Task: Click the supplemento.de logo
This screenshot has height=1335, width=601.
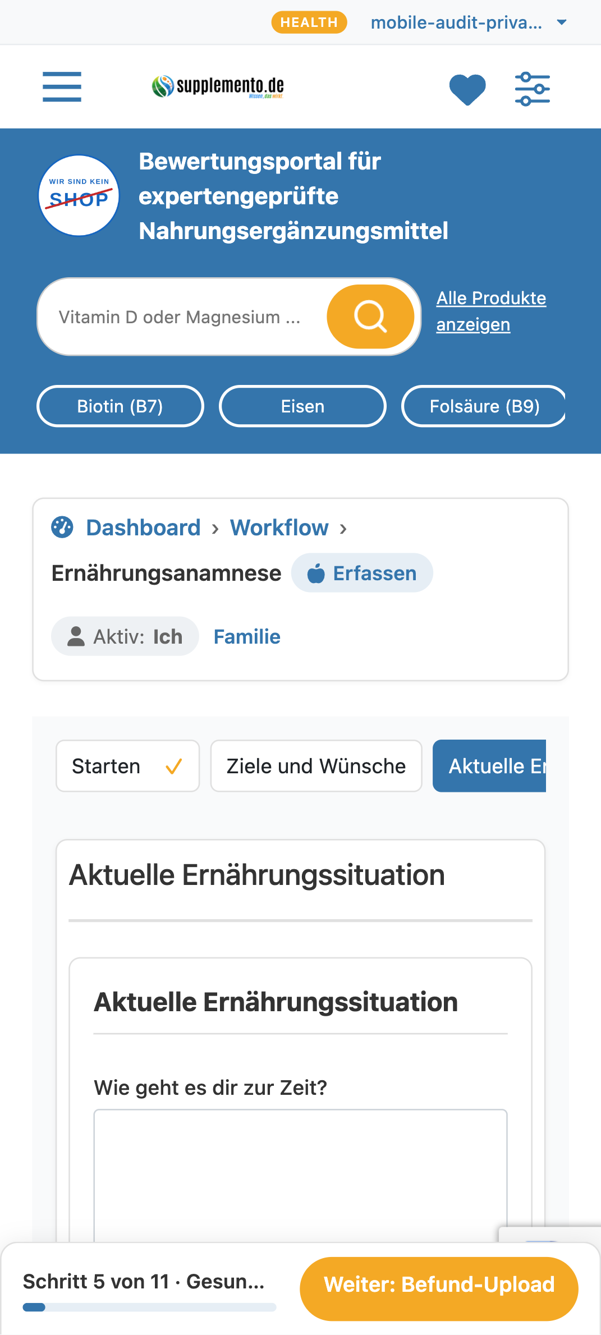Action: coord(218,86)
